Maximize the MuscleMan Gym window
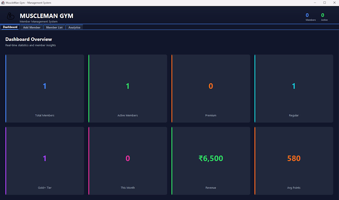 (x=325, y=2)
